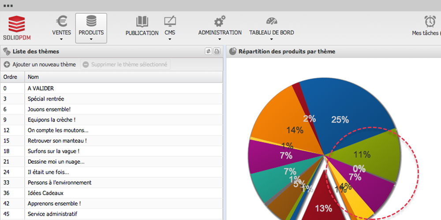Select the Jouons ensemble! theme row
The height and width of the screenshot is (220, 441).
coord(112,110)
